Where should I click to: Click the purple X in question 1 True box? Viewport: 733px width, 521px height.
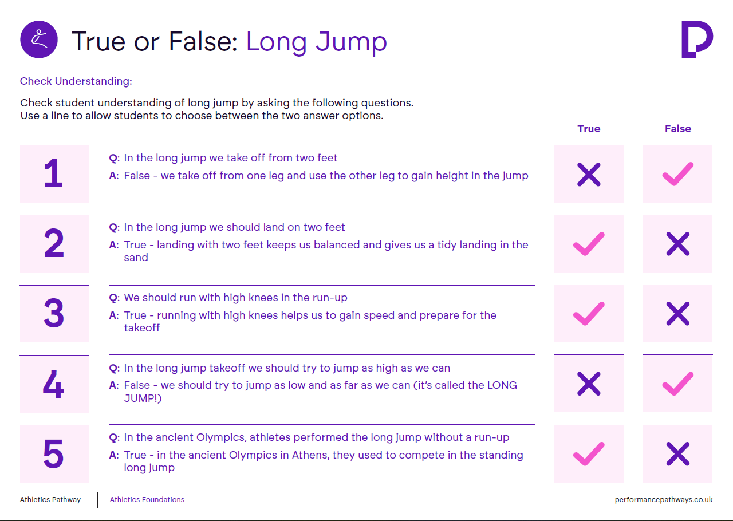click(x=589, y=175)
